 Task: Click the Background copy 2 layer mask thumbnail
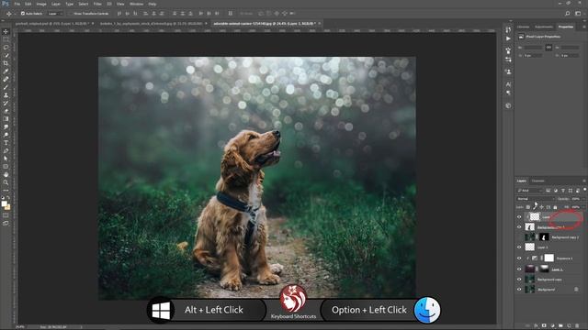pyautogui.click(x=544, y=236)
